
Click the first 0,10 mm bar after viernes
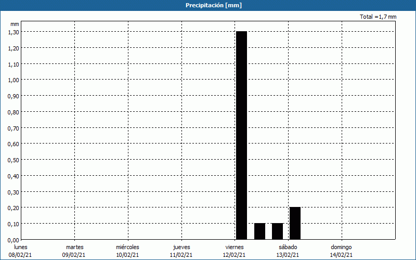tap(259, 231)
